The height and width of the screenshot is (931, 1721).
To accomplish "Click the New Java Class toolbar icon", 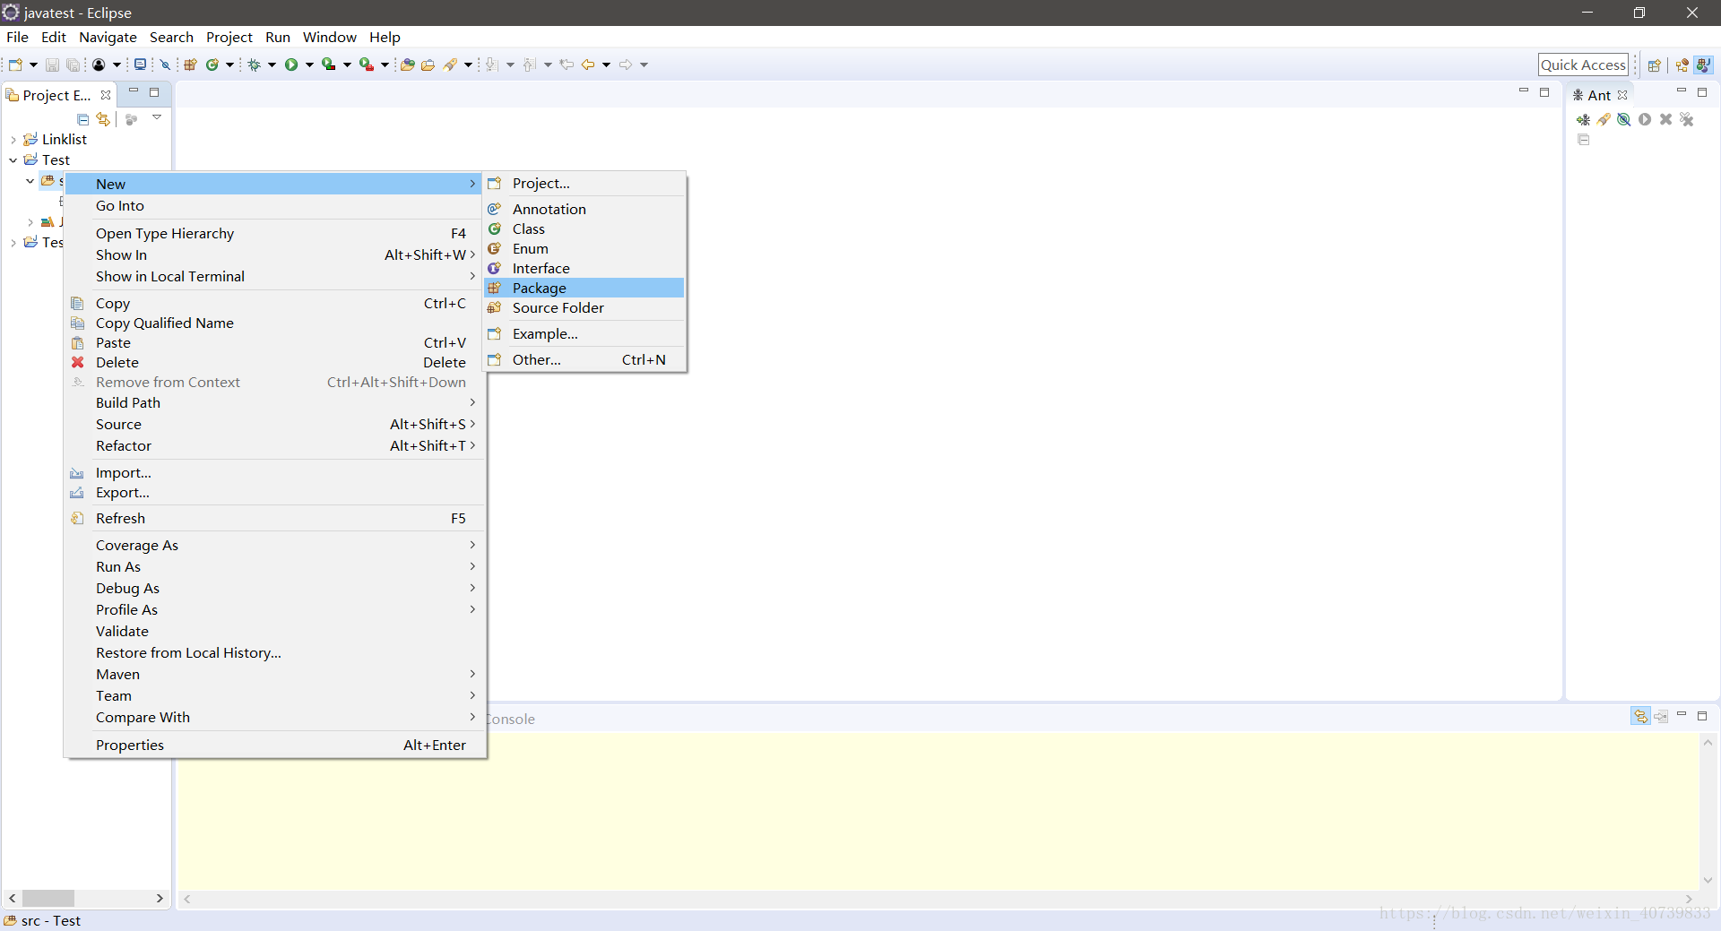I will [212, 65].
